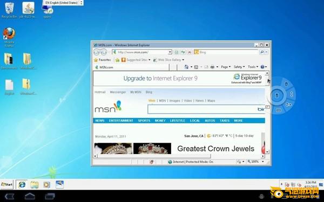
Task: Click the Bing search magnifier icon
Action: coord(262,52)
